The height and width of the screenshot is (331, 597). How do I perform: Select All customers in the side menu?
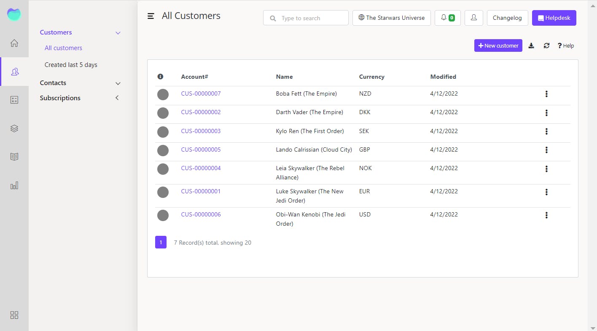tap(63, 48)
